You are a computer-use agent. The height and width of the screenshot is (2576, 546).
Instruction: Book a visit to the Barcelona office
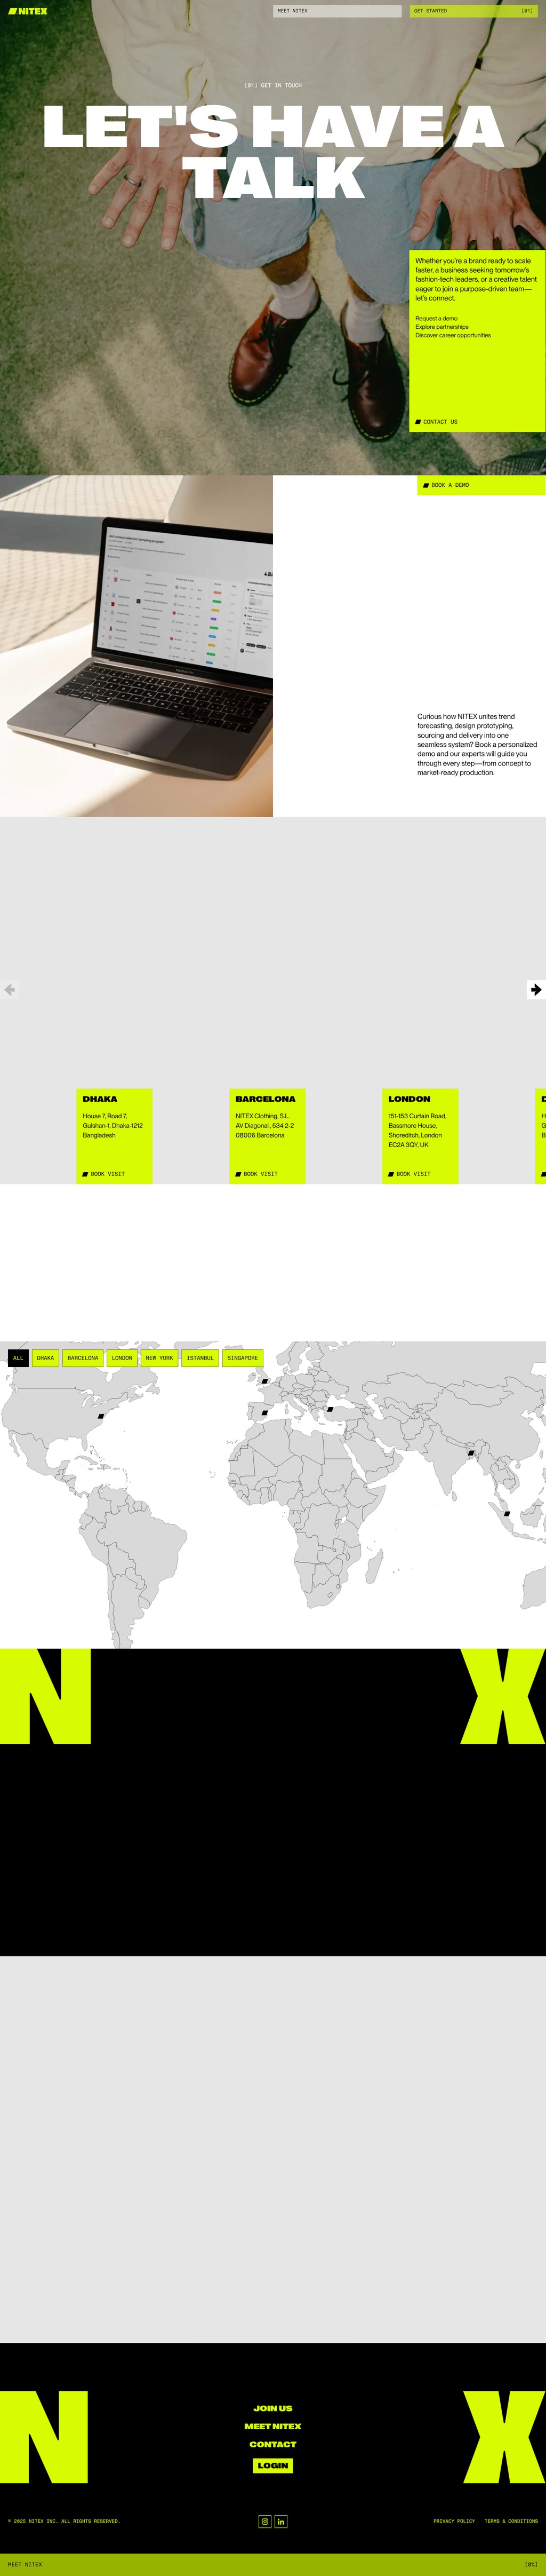(x=255, y=1174)
